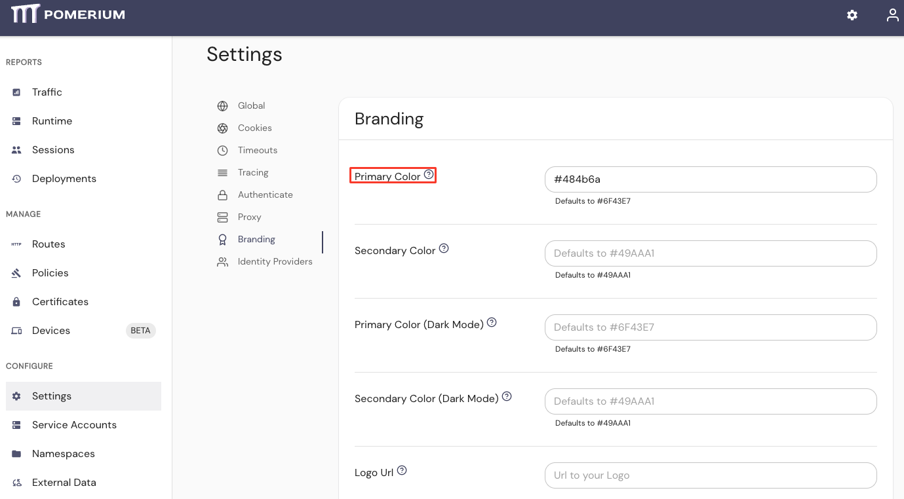Open the Primary Color help tooltip
The width and height of the screenshot is (904, 499).
(429, 174)
